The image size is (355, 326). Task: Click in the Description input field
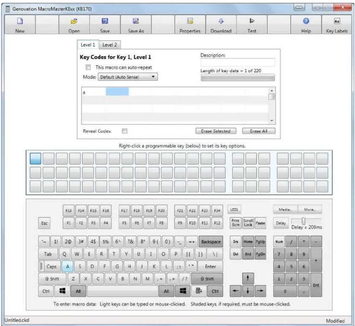[238, 62]
